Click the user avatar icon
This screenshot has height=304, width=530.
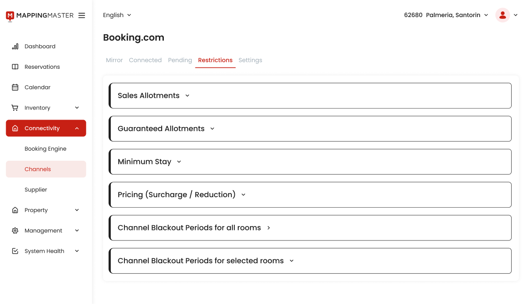coord(502,15)
